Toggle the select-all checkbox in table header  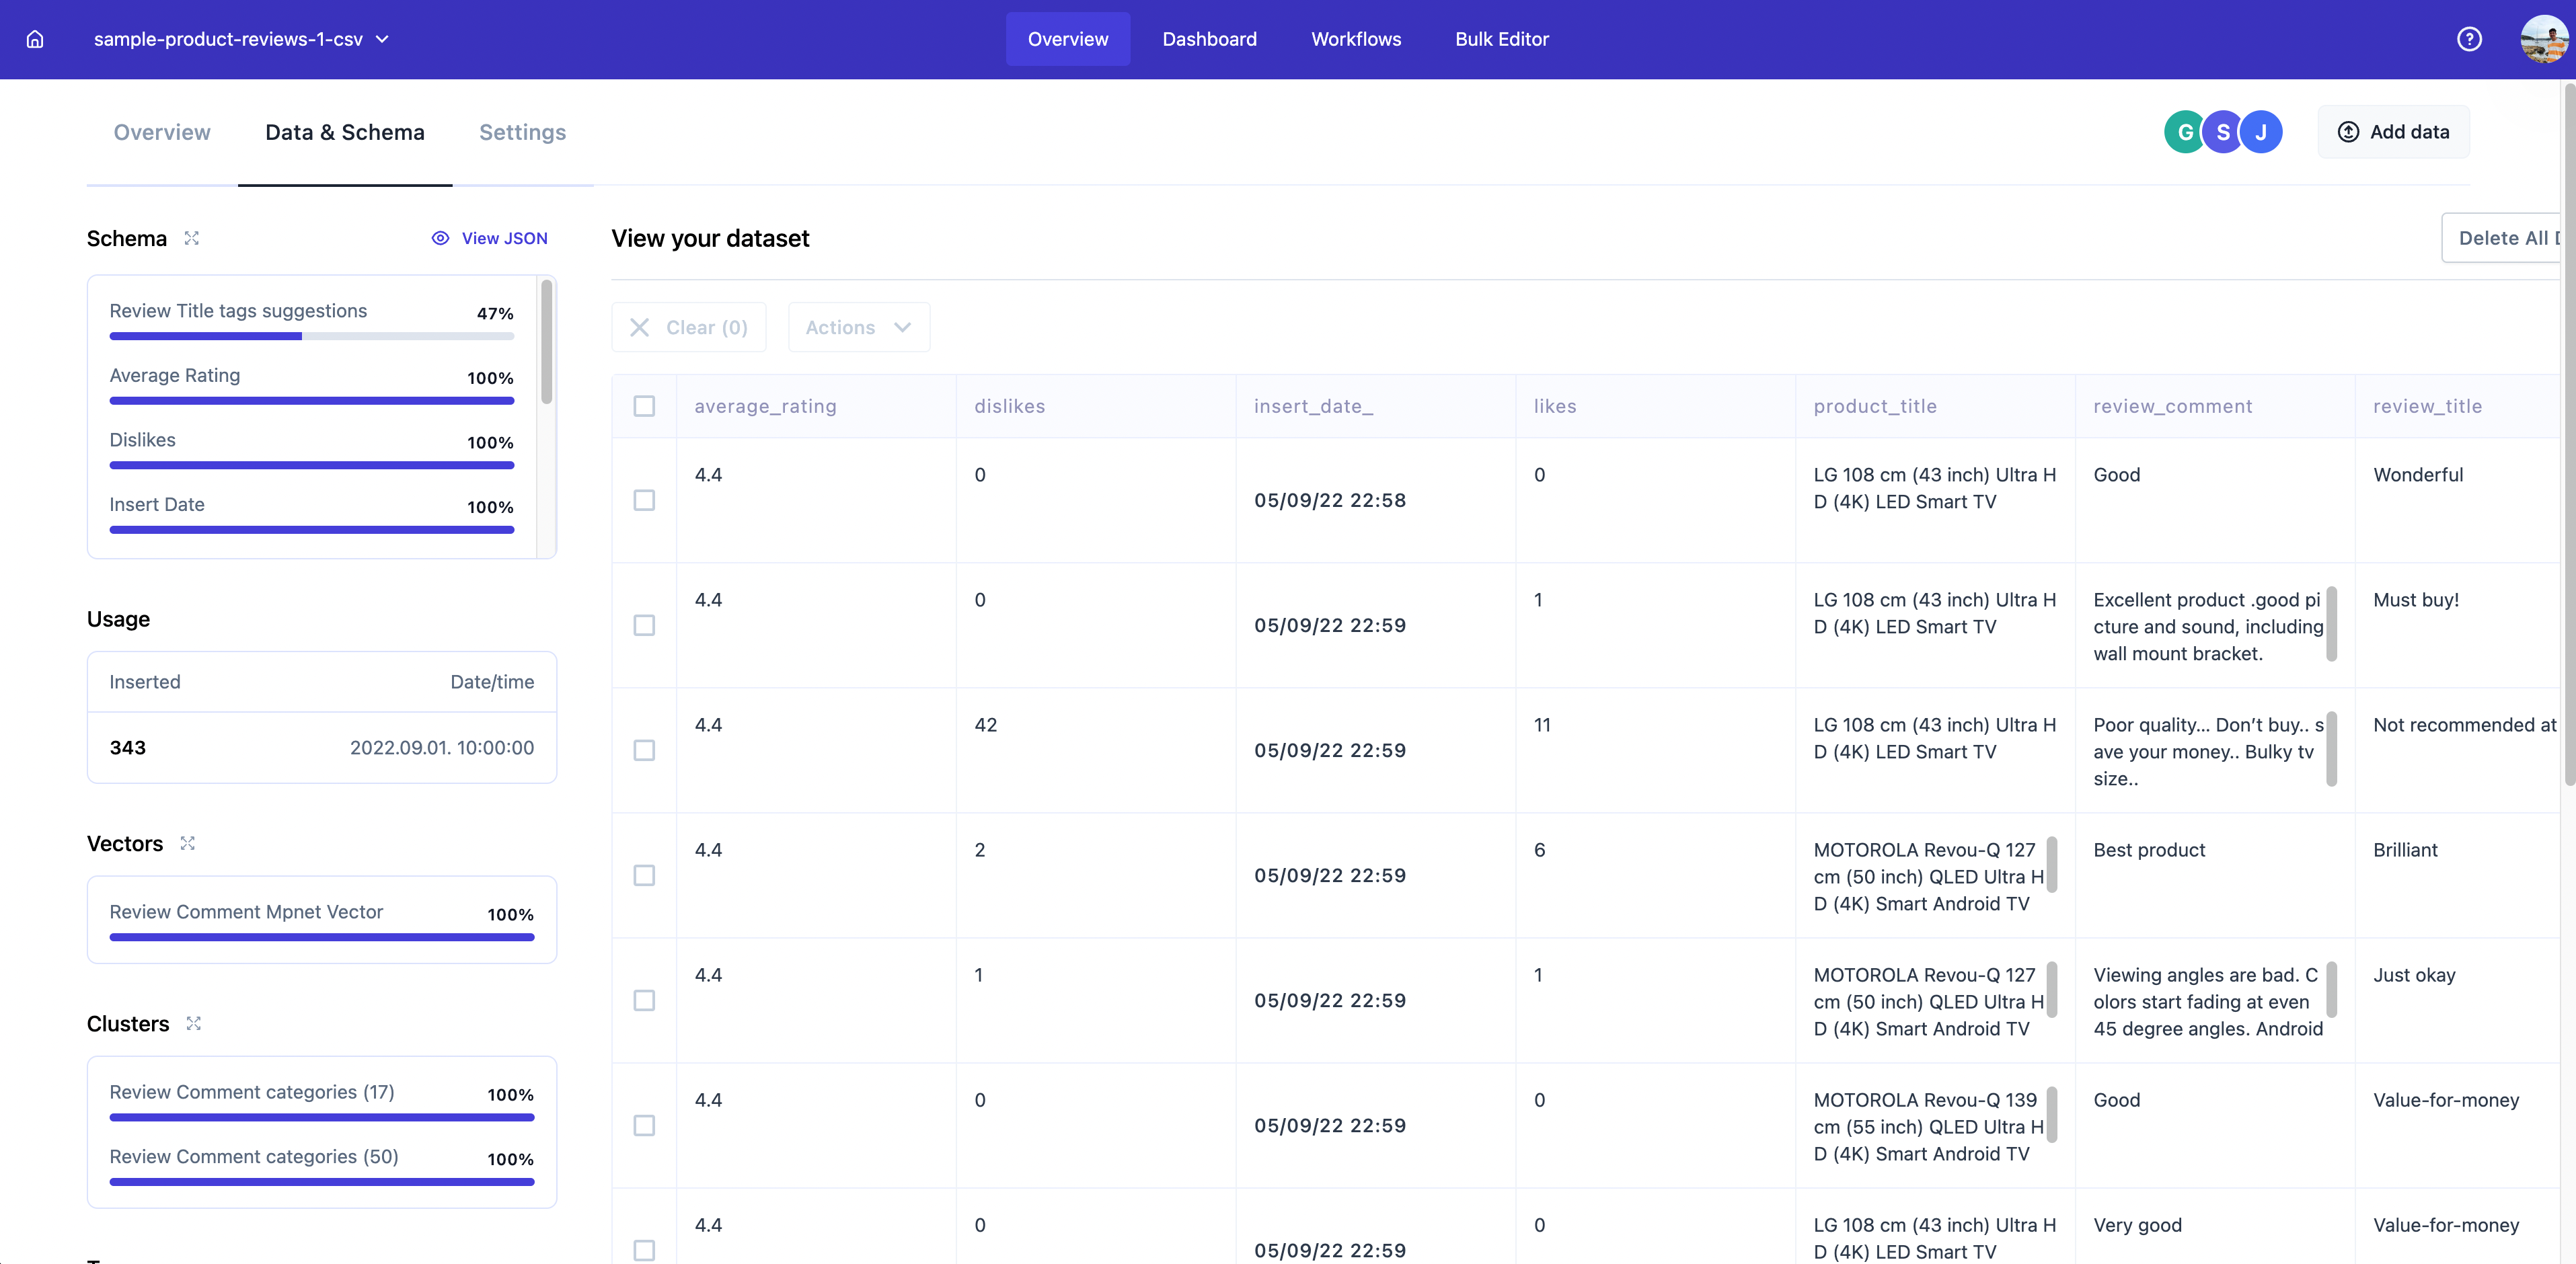click(x=644, y=406)
